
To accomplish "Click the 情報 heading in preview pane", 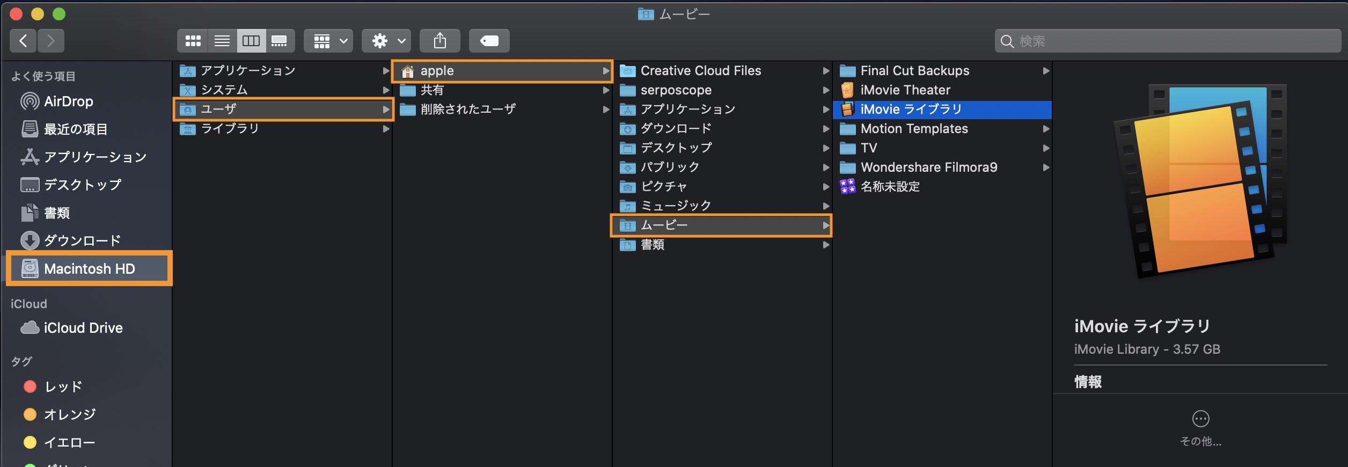I will (1088, 382).
